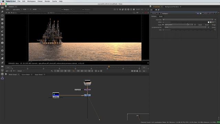This screenshot has width=220, height=124.
Task: Open the File menu
Action: 19,1
